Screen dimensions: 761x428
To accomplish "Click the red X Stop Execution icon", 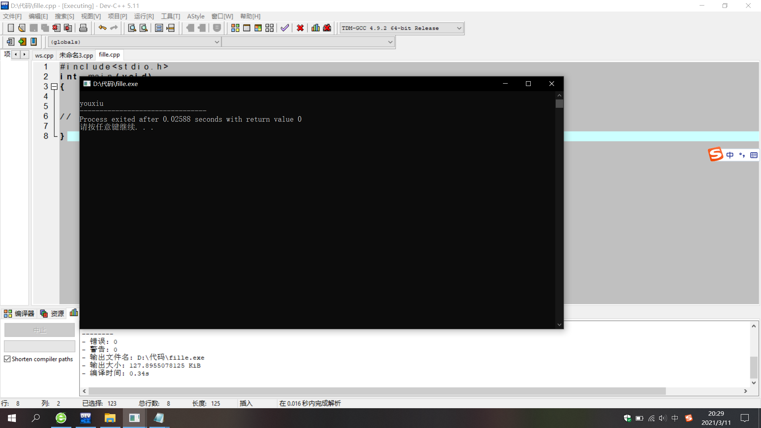I will (x=300, y=28).
